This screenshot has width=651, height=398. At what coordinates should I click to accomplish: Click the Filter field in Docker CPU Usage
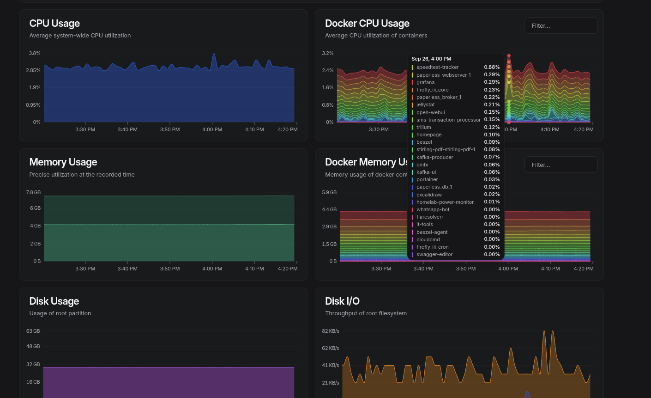tap(561, 25)
